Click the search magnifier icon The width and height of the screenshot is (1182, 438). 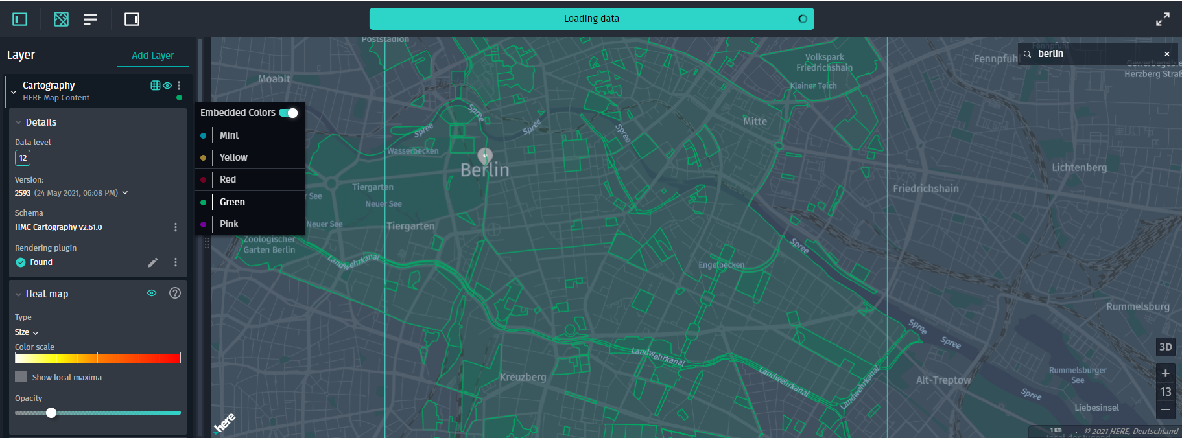click(1028, 54)
